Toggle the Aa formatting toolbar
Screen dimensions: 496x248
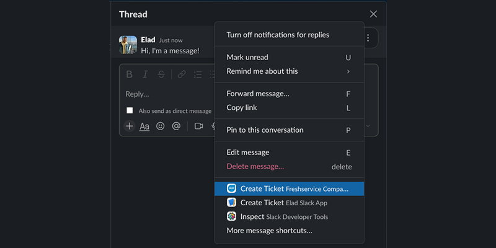144,126
